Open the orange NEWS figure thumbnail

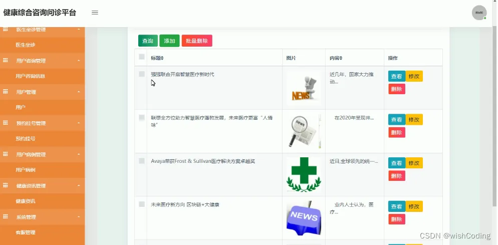coord(304,88)
